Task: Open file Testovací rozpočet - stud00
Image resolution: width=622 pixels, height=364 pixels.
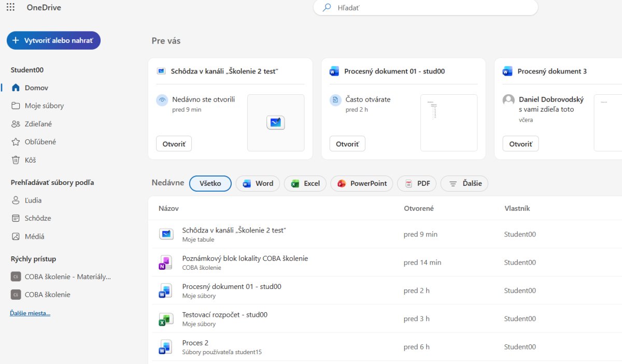Action: [x=225, y=314]
